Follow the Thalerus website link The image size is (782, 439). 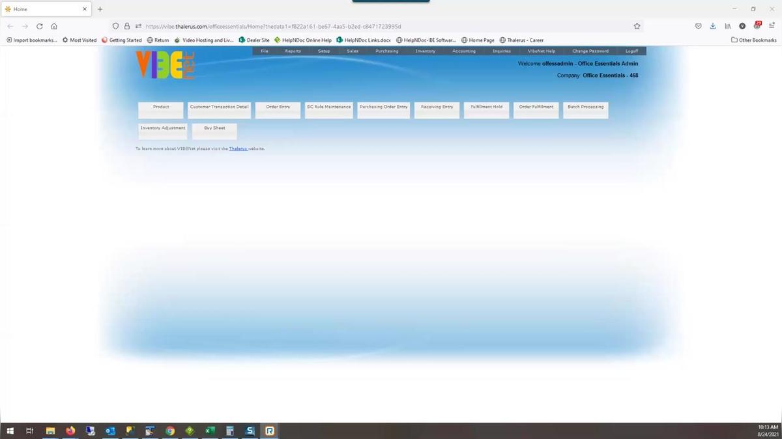pos(238,149)
